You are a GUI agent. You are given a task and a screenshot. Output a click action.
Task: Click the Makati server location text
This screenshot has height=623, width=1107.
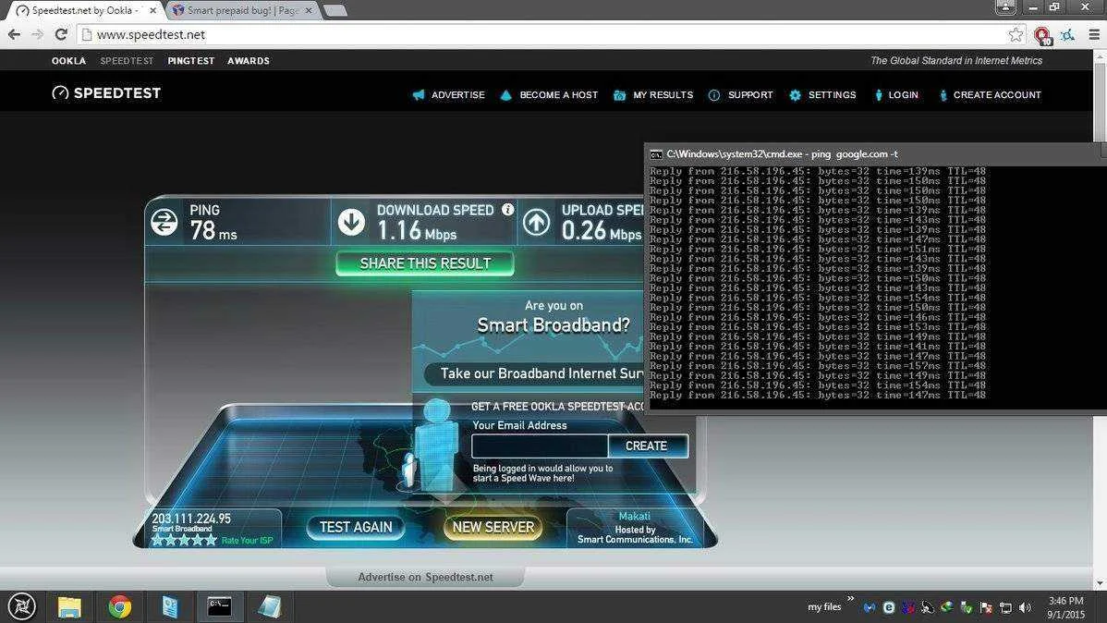click(x=634, y=517)
